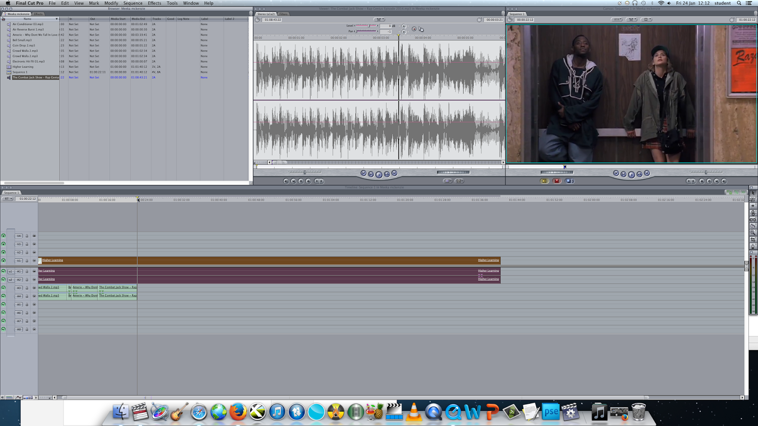Toggle visibility of track V4
Screen dimensions: 758x426
coord(3,236)
